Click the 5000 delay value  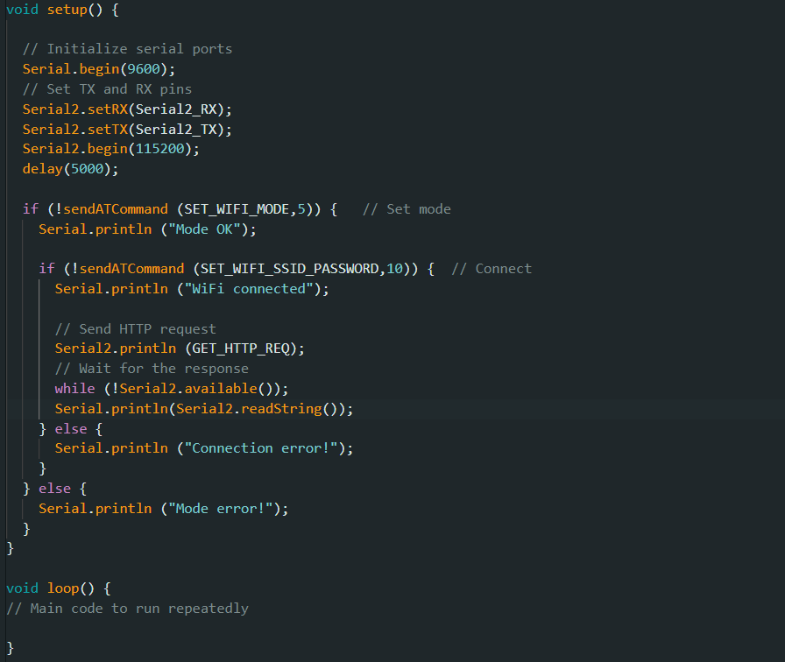point(87,168)
